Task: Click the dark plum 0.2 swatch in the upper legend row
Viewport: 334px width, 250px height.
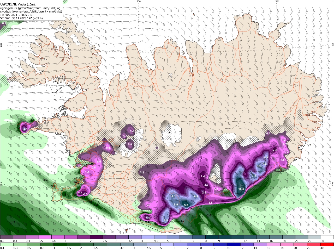Action: [7, 237]
